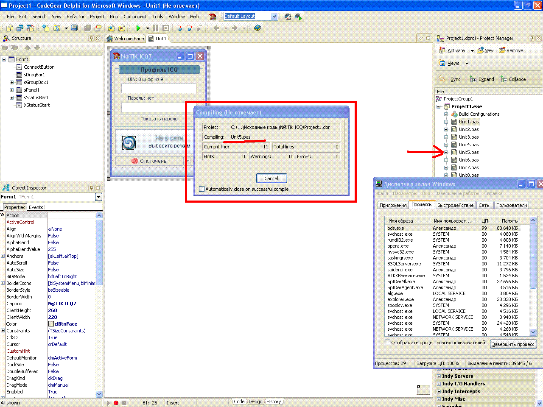
Task: Click the Save toolbar icon
Action: pos(74,28)
